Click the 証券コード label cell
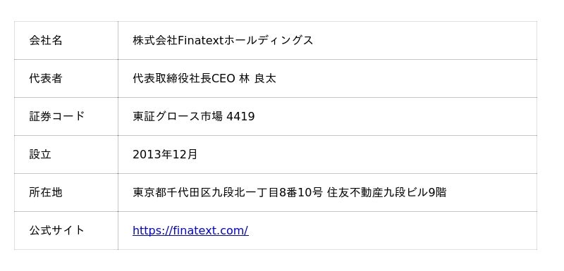Image resolution: width=564 pixels, height=271 pixels. (66, 117)
